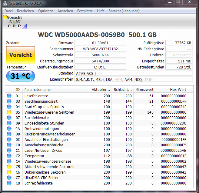This screenshot has height=193, width=199.
Task: Open the Sprache(Language) menu
Action: coord(124,11)
